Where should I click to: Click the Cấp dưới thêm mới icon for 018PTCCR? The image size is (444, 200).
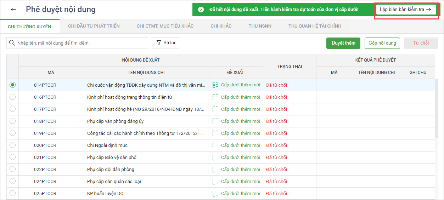(x=215, y=121)
